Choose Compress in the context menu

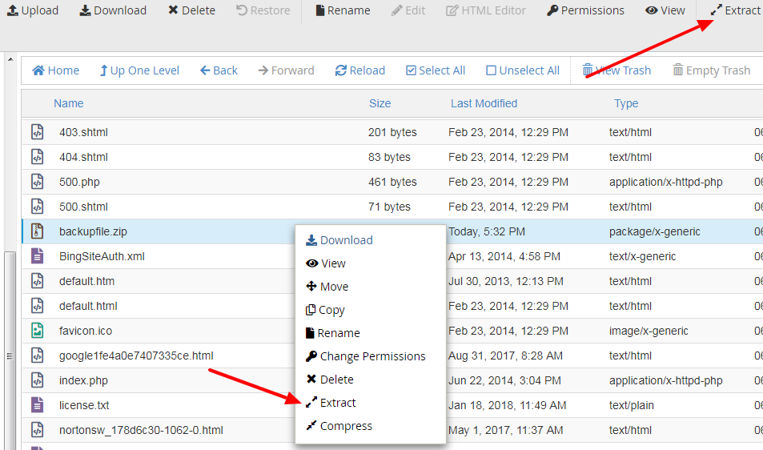point(345,426)
